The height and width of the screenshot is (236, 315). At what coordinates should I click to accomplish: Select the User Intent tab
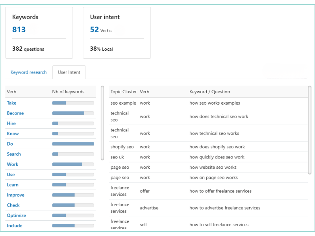click(x=69, y=72)
